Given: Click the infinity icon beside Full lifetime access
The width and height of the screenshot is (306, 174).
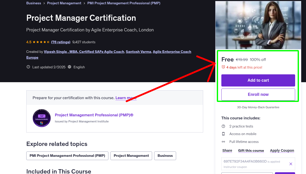Looking at the screenshot, I should (223, 142).
